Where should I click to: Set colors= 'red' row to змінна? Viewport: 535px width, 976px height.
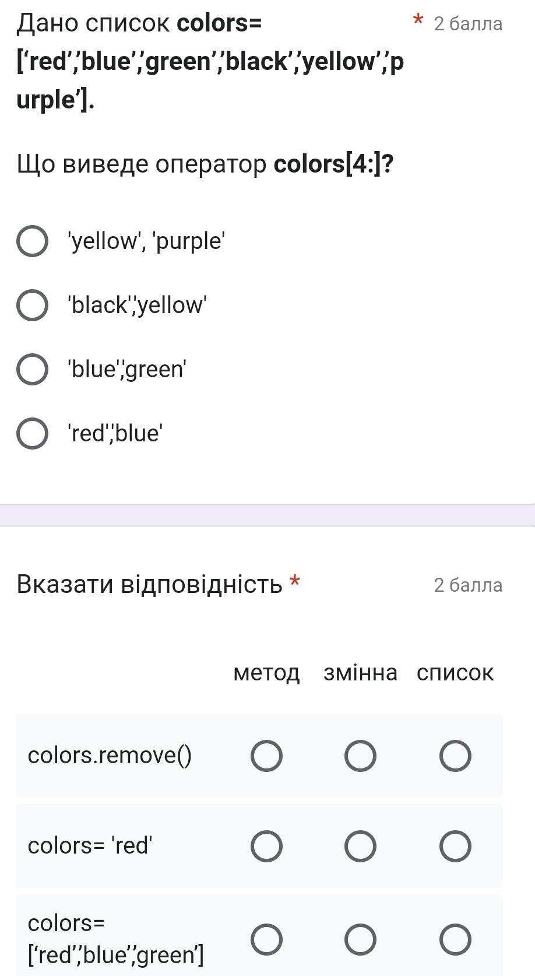(360, 846)
